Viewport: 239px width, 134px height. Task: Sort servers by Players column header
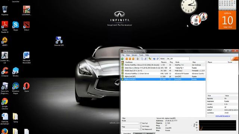click(164, 62)
